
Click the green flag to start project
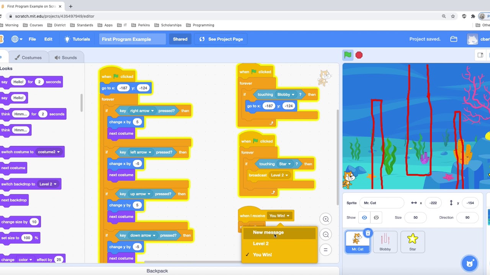348,55
